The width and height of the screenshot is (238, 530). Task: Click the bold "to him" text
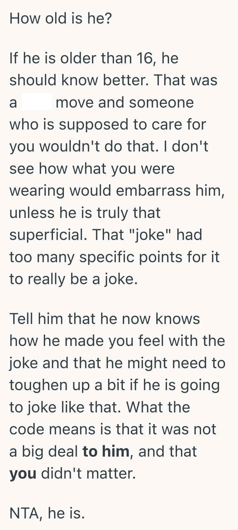pyautogui.click(x=106, y=451)
